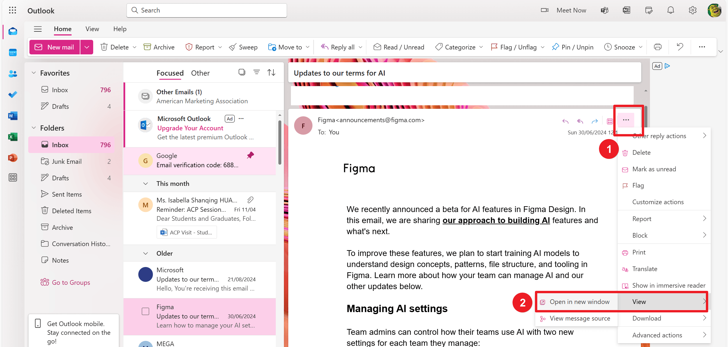The width and height of the screenshot is (728, 347).
Task: Collapse the Favorites section
Action: pos(34,73)
